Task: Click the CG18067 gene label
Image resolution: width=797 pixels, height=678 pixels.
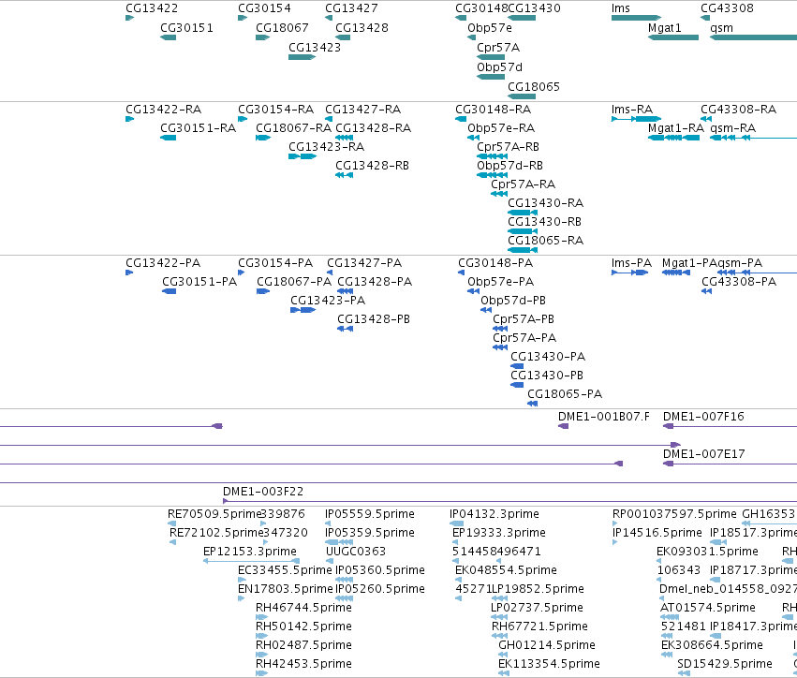Action: pyautogui.click(x=282, y=28)
